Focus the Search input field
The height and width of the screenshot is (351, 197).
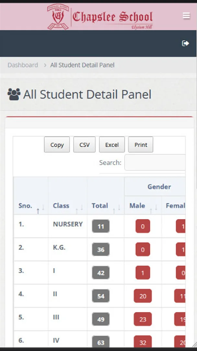155,162
